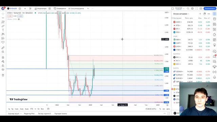The width and height of the screenshot is (217, 122).
Task: Click the blue Опубликовать publish button
Action: click(x=210, y=8)
